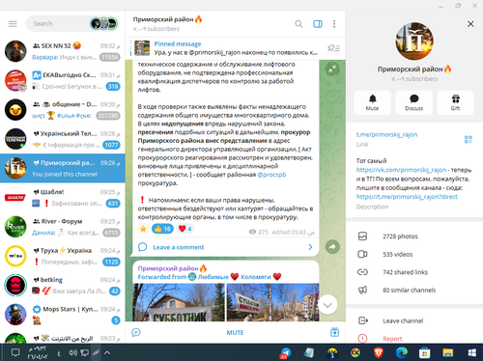Toggle the heart reaction with 4
This screenshot has width=483, height=361.
185,229
